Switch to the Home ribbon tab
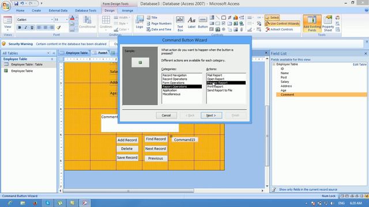The image size is (369, 207). pyautogui.click(x=20, y=10)
